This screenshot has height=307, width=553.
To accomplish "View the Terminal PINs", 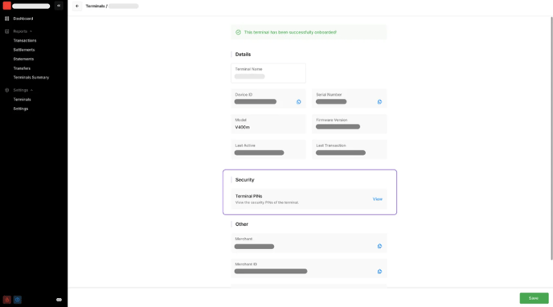I will coord(377,199).
